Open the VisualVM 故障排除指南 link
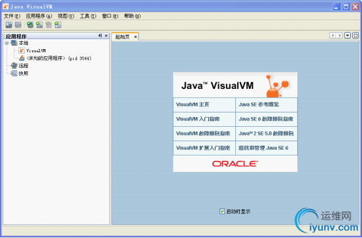The width and height of the screenshot is (362, 238). pos(203,133)
